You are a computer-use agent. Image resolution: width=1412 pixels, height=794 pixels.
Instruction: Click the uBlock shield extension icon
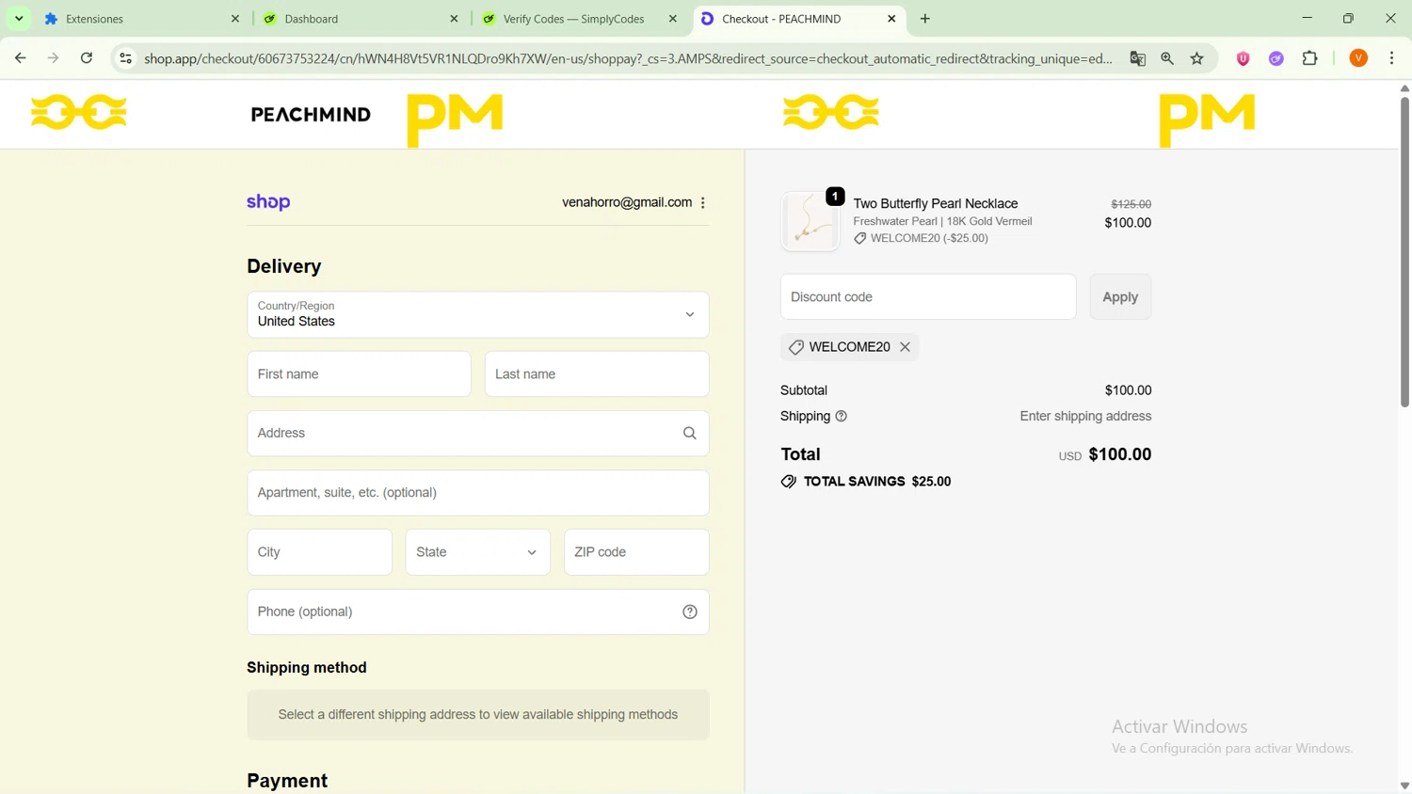pyautogui.click(x=1244, y=58)
